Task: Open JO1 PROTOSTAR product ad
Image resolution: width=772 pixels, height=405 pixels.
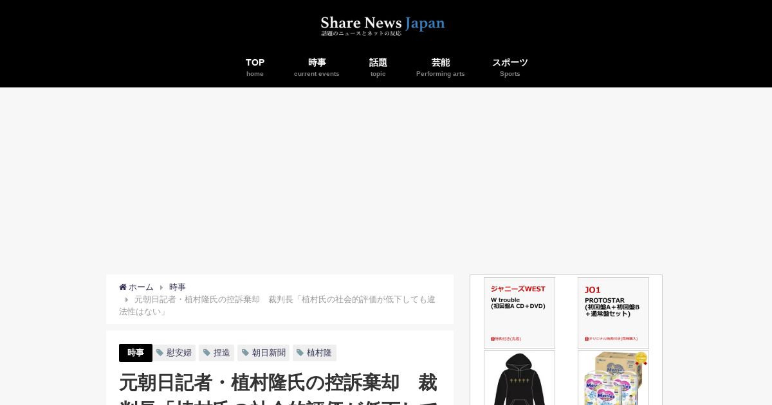Action: click(x=613, y=313)
